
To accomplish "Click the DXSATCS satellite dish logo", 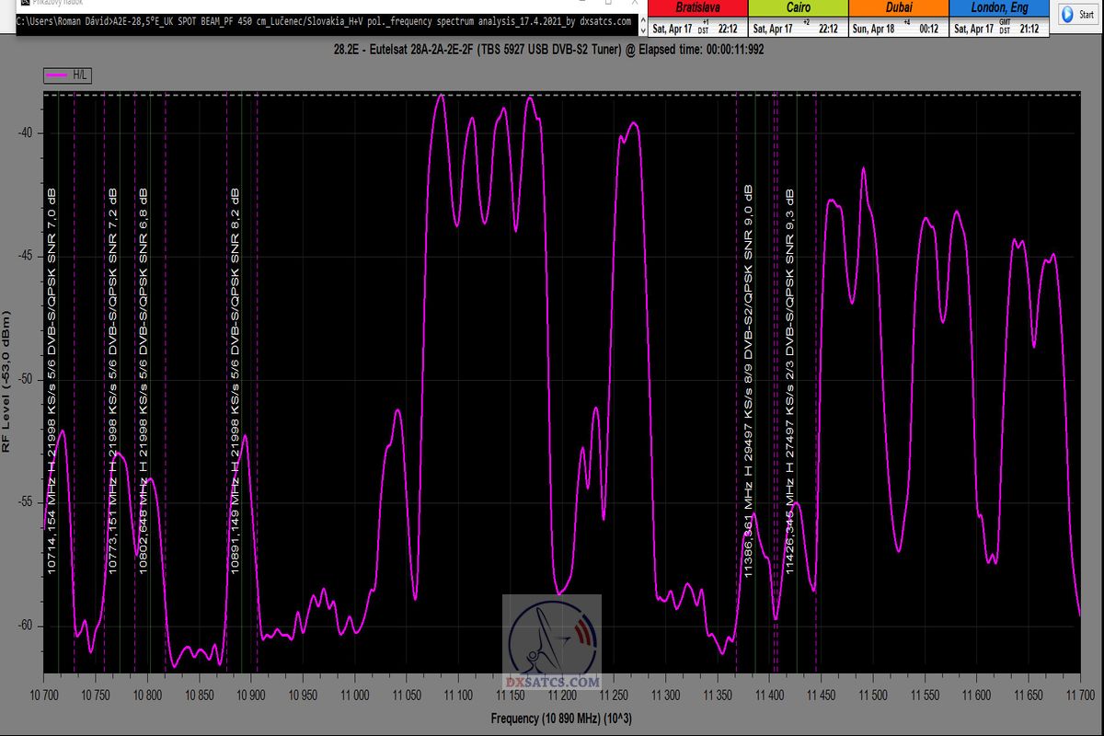I will point(552,637).
